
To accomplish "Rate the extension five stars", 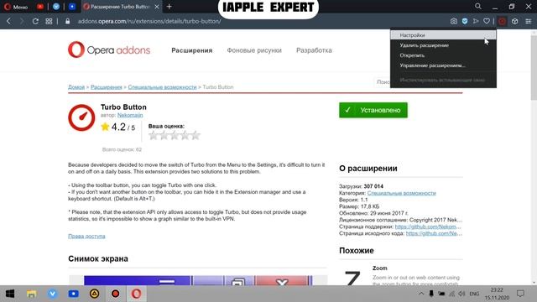I will click(x=196, y=135).
